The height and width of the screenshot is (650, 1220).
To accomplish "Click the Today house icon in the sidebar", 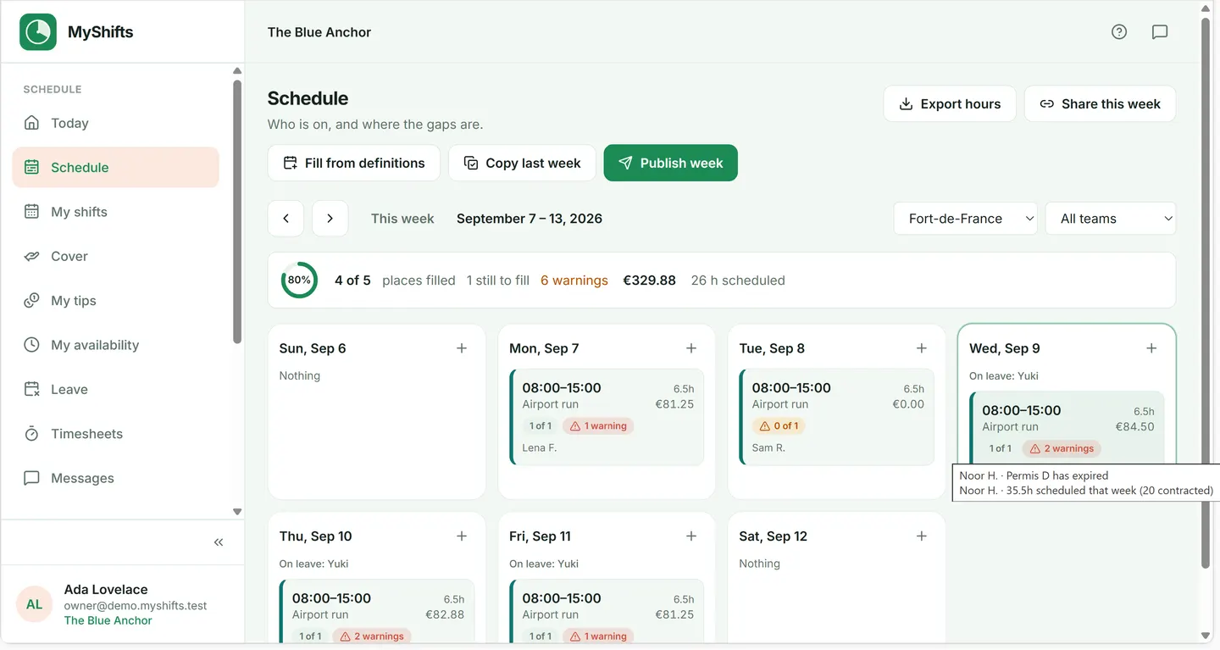I will click(31, 123).
